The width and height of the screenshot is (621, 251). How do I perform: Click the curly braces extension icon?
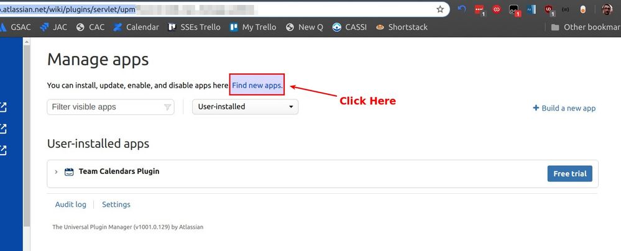pyautogui.click(x=566, y=9)
